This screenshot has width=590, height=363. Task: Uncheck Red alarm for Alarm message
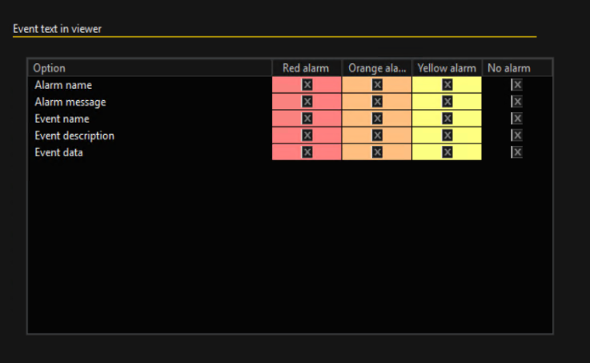pyautogui.click(x=307, y=102)
